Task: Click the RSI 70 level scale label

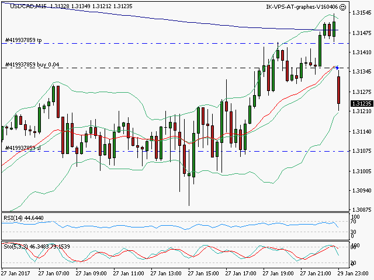Action: 354,222
